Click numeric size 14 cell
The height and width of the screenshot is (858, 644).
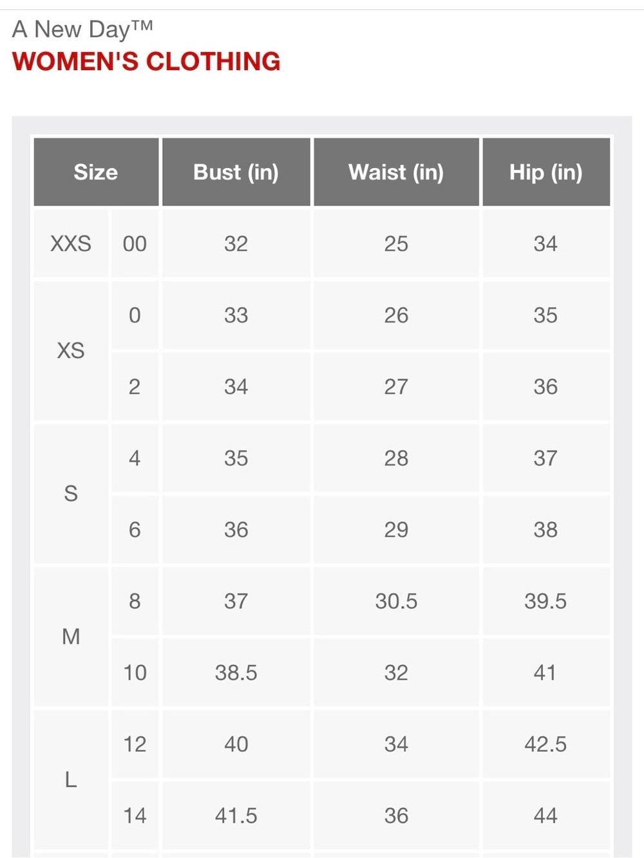(x=135, y=816)
